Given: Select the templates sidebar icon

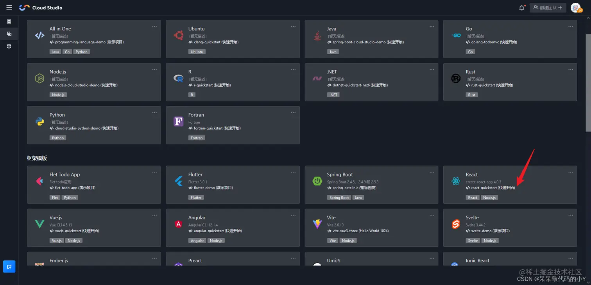Looking at the screenshot, I should click(9, 34).
